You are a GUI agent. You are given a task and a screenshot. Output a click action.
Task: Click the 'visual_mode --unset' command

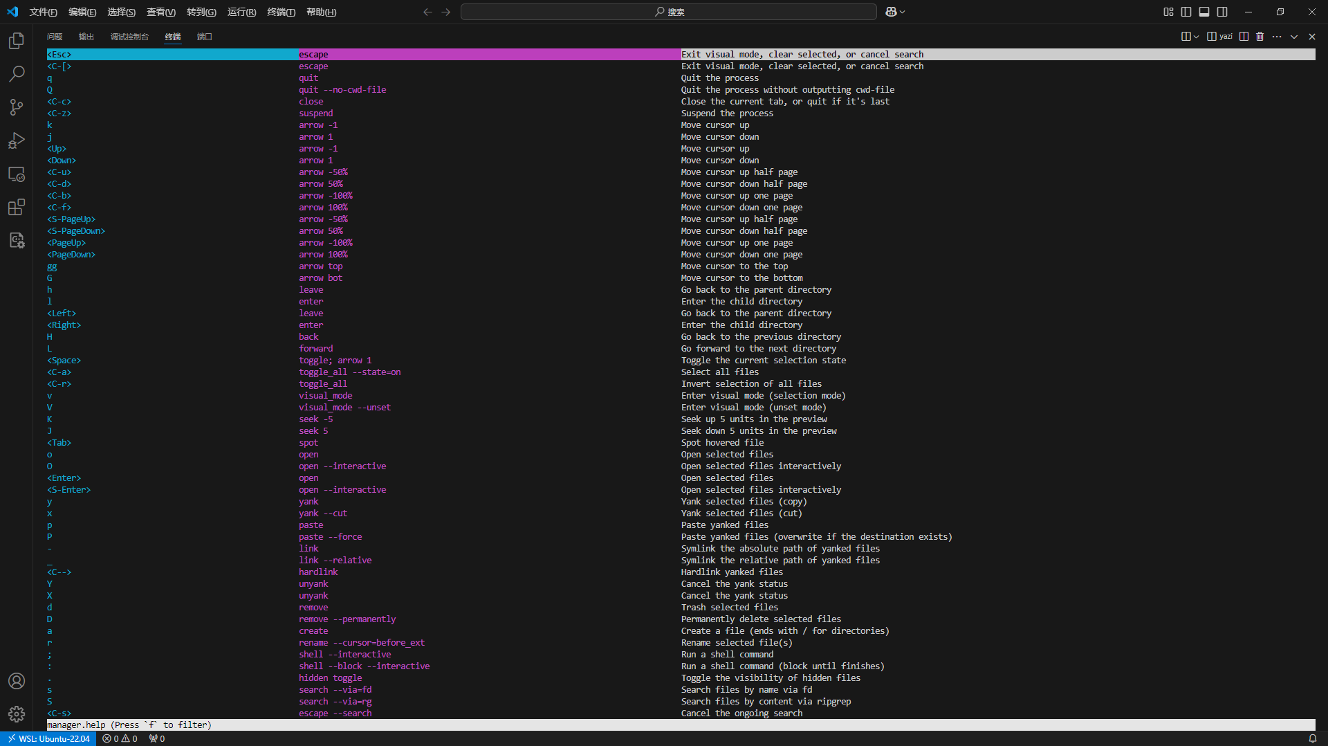point(344,408)
